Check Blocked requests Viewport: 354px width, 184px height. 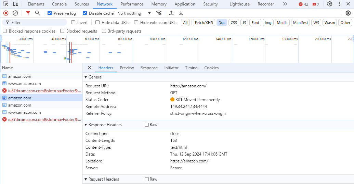click(x=62, y=31)
